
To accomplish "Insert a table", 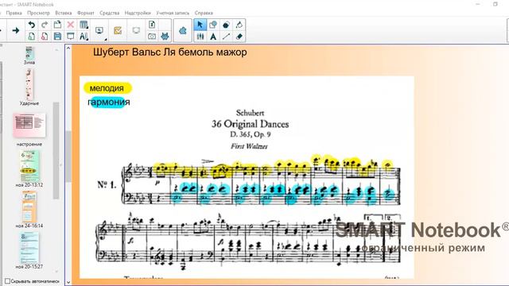I will coord(84,25).
